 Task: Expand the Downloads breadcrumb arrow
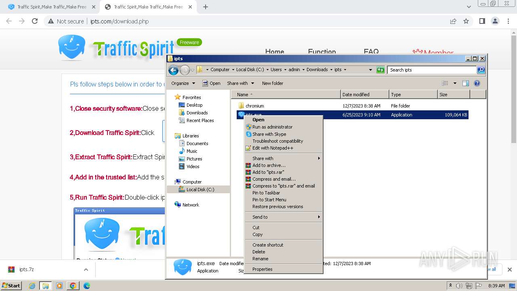[331, 70]
